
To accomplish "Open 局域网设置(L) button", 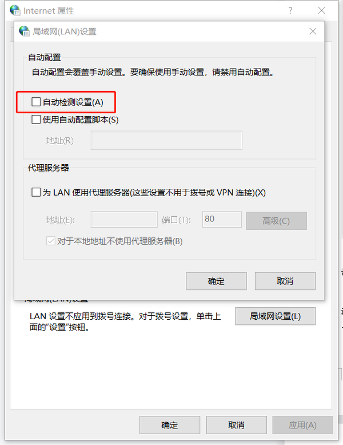I will coord(275,316).
